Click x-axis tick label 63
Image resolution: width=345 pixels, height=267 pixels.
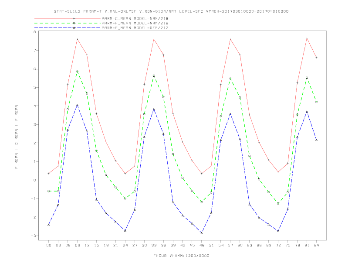coord(250,245)
